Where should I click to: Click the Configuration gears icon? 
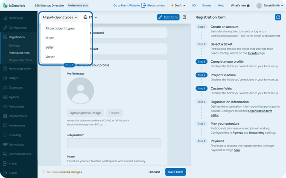point(5,28)
